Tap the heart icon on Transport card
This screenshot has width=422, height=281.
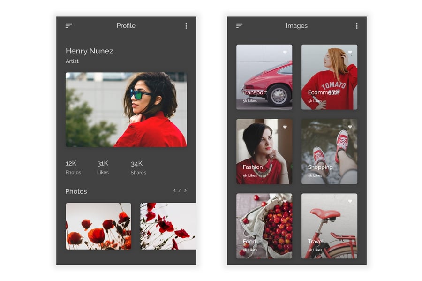(x=285, y=53)
